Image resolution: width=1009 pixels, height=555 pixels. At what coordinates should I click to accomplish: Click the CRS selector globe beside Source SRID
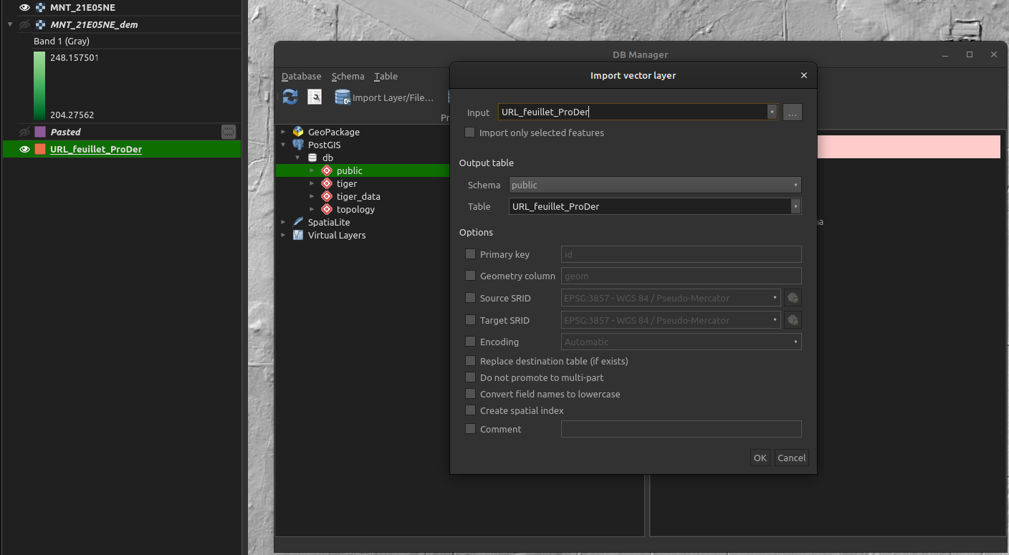[792, 297]
